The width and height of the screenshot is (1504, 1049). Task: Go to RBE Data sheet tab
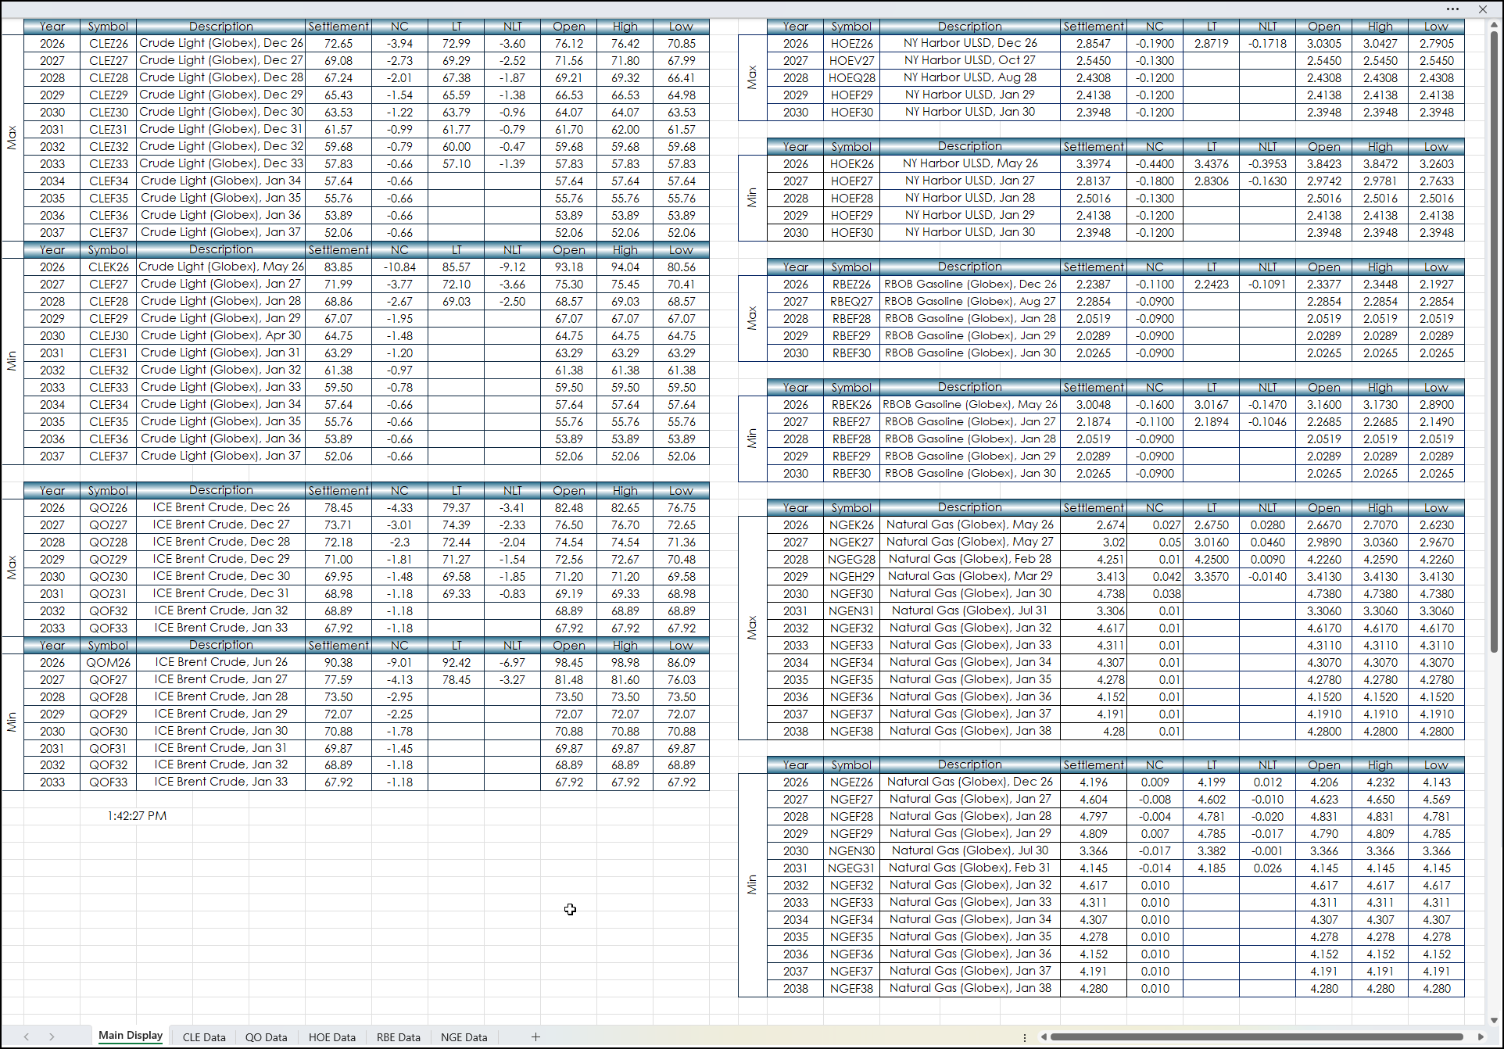398,1037
